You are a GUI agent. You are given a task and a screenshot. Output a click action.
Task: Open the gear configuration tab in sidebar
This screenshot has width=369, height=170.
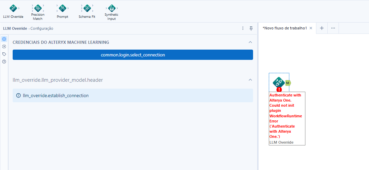[4, 39]
